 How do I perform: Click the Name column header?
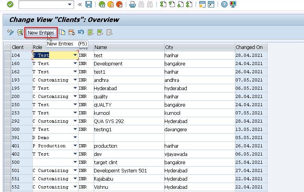click(129, 47)
